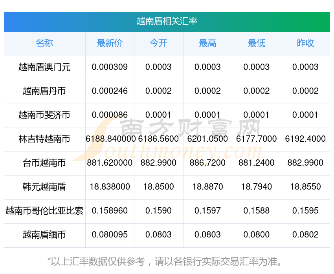Click the 越南盾澳门元 row name
Image resolution: width=334 pixels, height=274 pixels.
tap(44, 67)
